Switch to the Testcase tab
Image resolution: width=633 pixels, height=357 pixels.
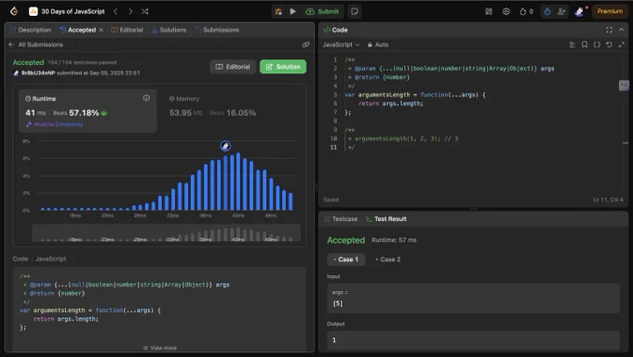click(x=341, y=218)
